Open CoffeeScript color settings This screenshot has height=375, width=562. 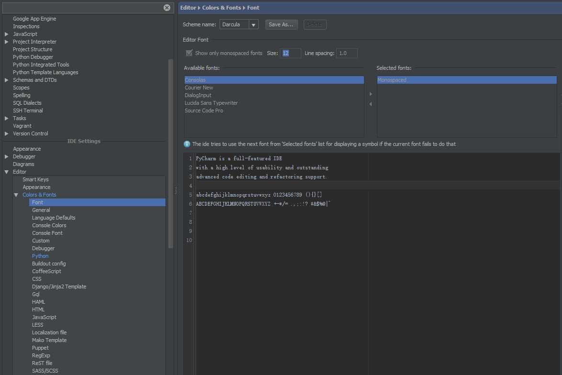click(x=46, y=271)
